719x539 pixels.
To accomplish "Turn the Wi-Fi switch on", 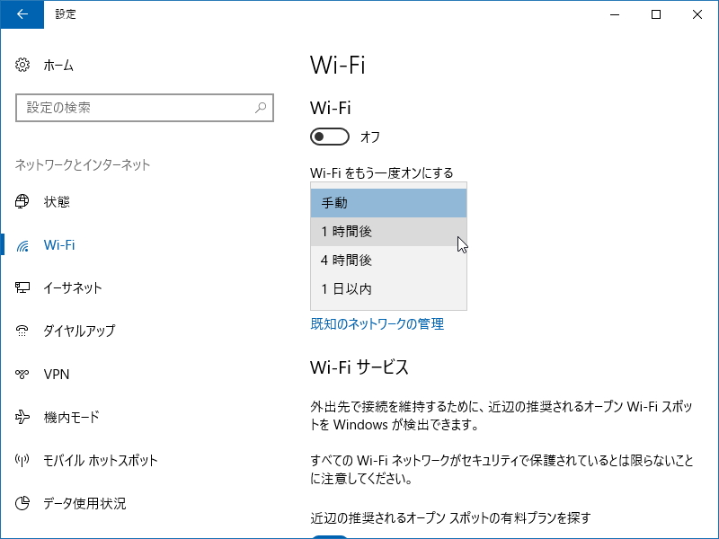I will click(330, 137).
